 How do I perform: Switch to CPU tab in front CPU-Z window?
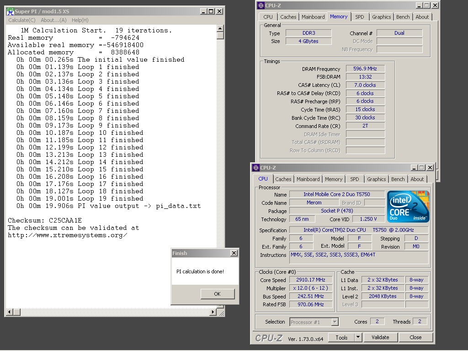coord(263,179)
